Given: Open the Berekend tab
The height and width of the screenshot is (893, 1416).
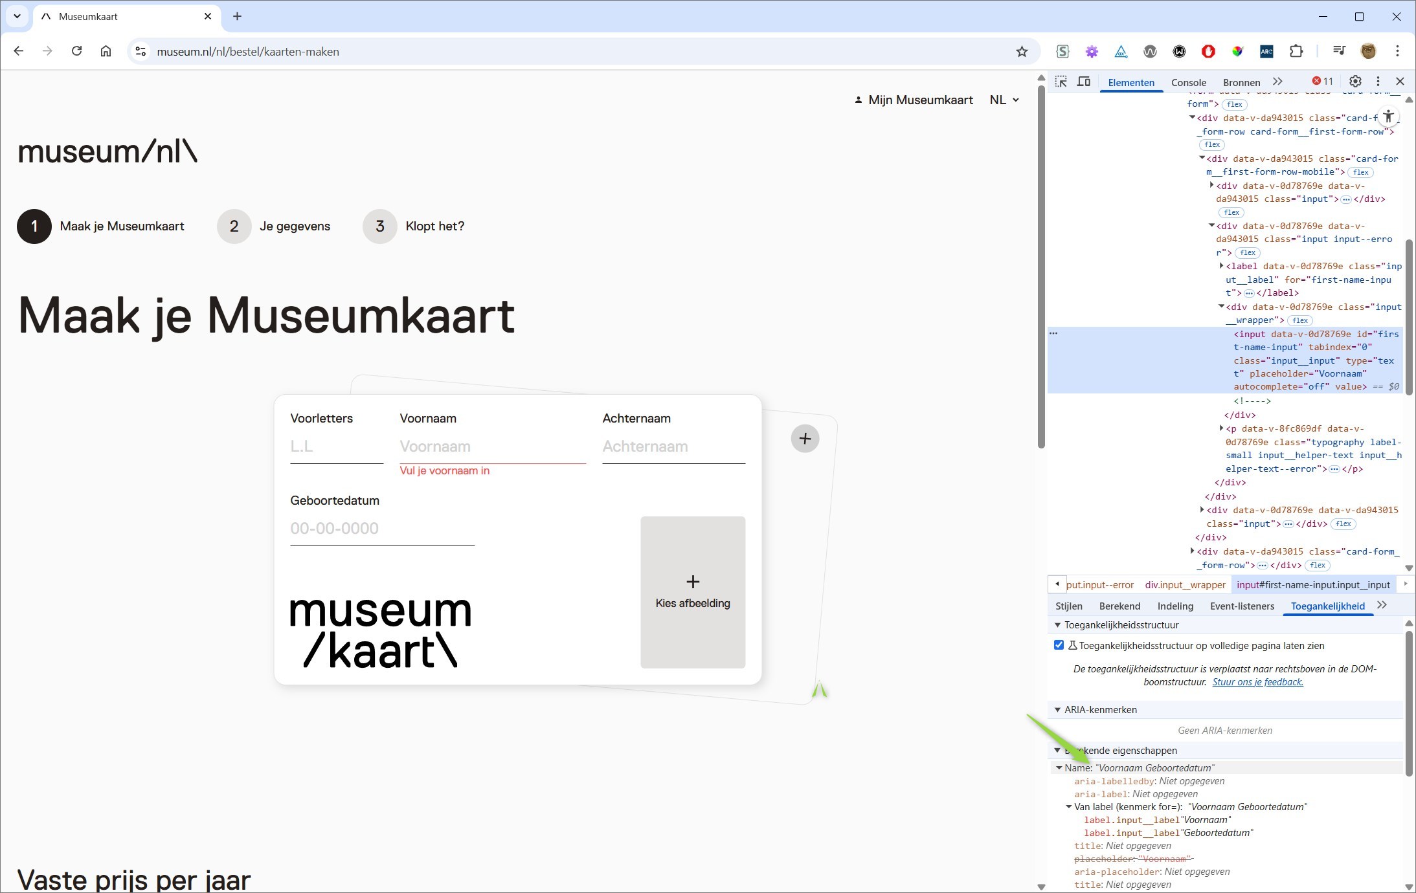Looking at the screenshot, I should tap(1119, 606).
